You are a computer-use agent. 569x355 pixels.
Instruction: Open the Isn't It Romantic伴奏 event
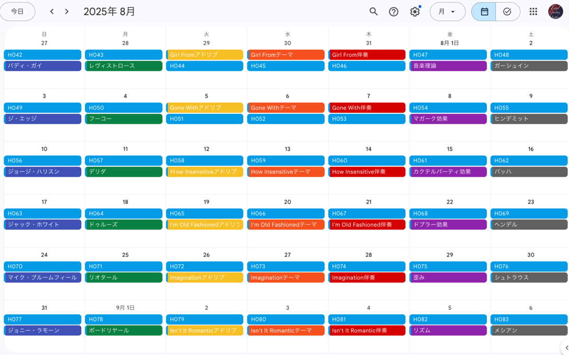[x=367, y=330]
